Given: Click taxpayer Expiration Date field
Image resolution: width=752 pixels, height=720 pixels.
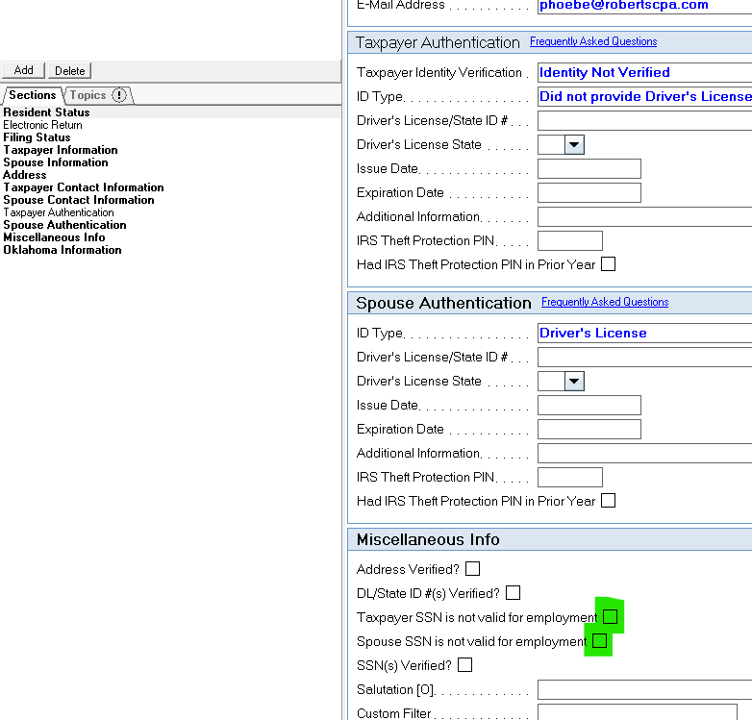Looking at the screenshot, I should tap(589, 192).
